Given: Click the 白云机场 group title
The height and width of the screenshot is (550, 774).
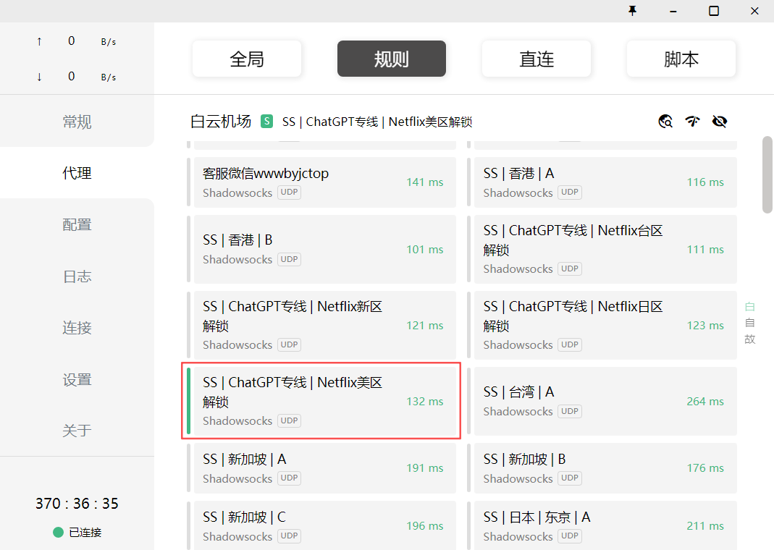Looking at the screenshot, I should (x=221, y=122).
